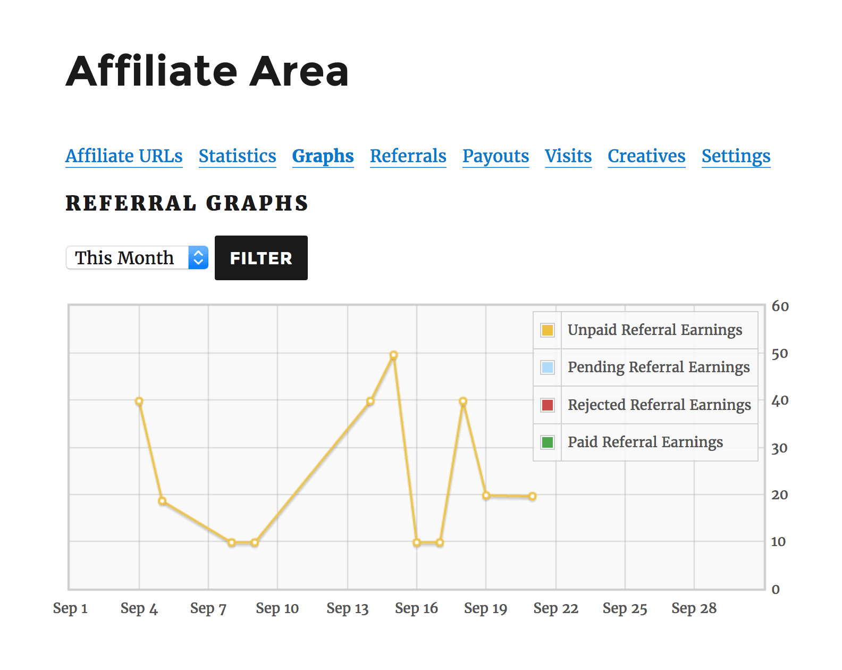Viewport: 842px width, 670px height.
Task: Click the red Rejected Earnings swatch
Action: [x=547, y=405]
